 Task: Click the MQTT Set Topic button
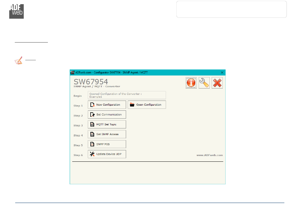(x=107, y=124)
